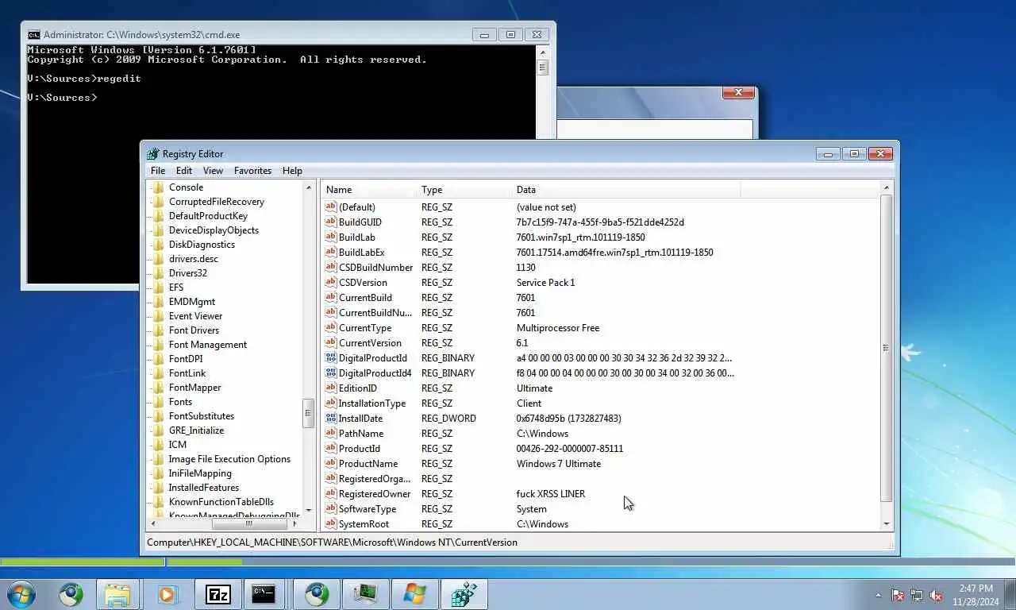Click the Drivers32 folder icon
Image resolution: width=1016 pixels, height=610 pixels.
158,273
